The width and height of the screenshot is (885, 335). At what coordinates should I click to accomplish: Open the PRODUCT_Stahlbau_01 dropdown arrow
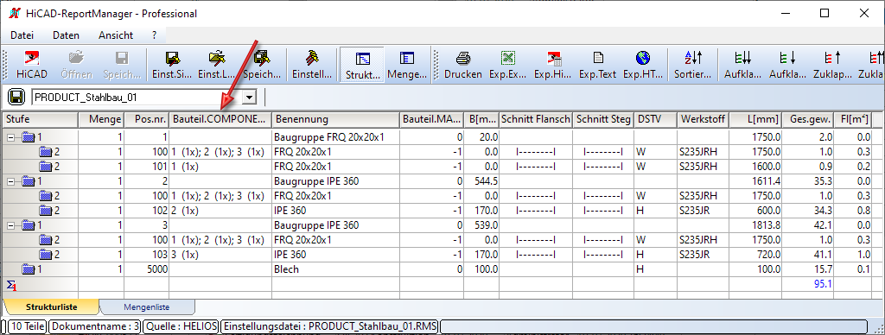click(x=249, y=98)
